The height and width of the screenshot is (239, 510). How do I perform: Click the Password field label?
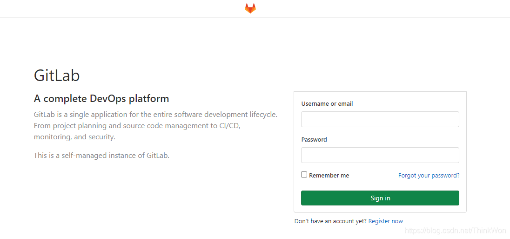coord(314,140)
